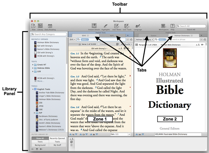Expand the Hebrew Bible folder

point(33,68)
